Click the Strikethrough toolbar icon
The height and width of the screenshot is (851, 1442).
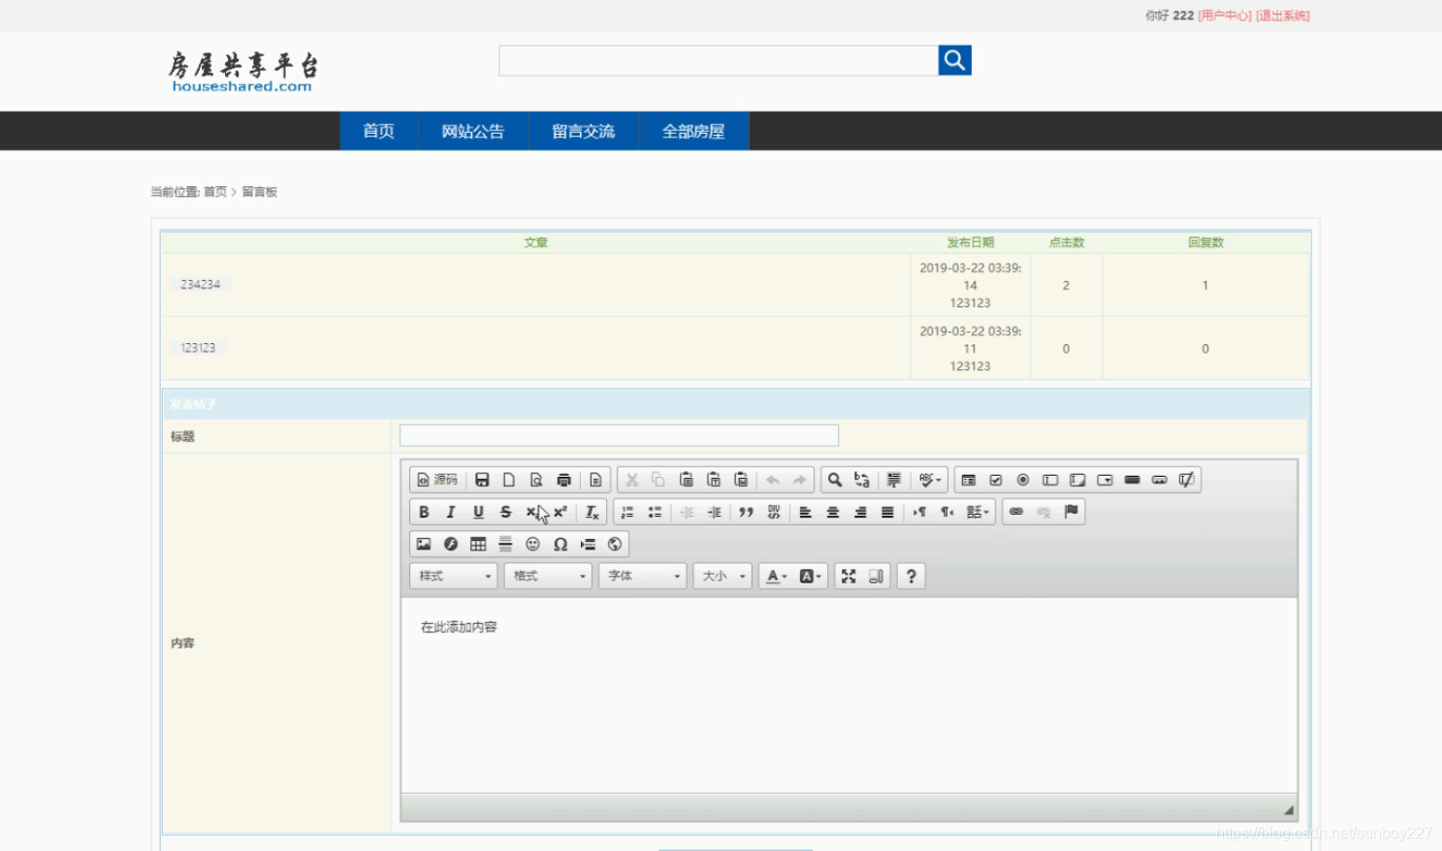point(505,512)
